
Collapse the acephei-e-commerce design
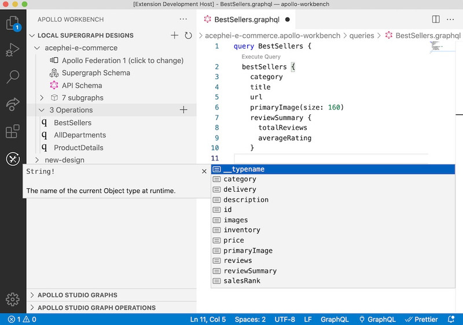click(x=37, y=48)
